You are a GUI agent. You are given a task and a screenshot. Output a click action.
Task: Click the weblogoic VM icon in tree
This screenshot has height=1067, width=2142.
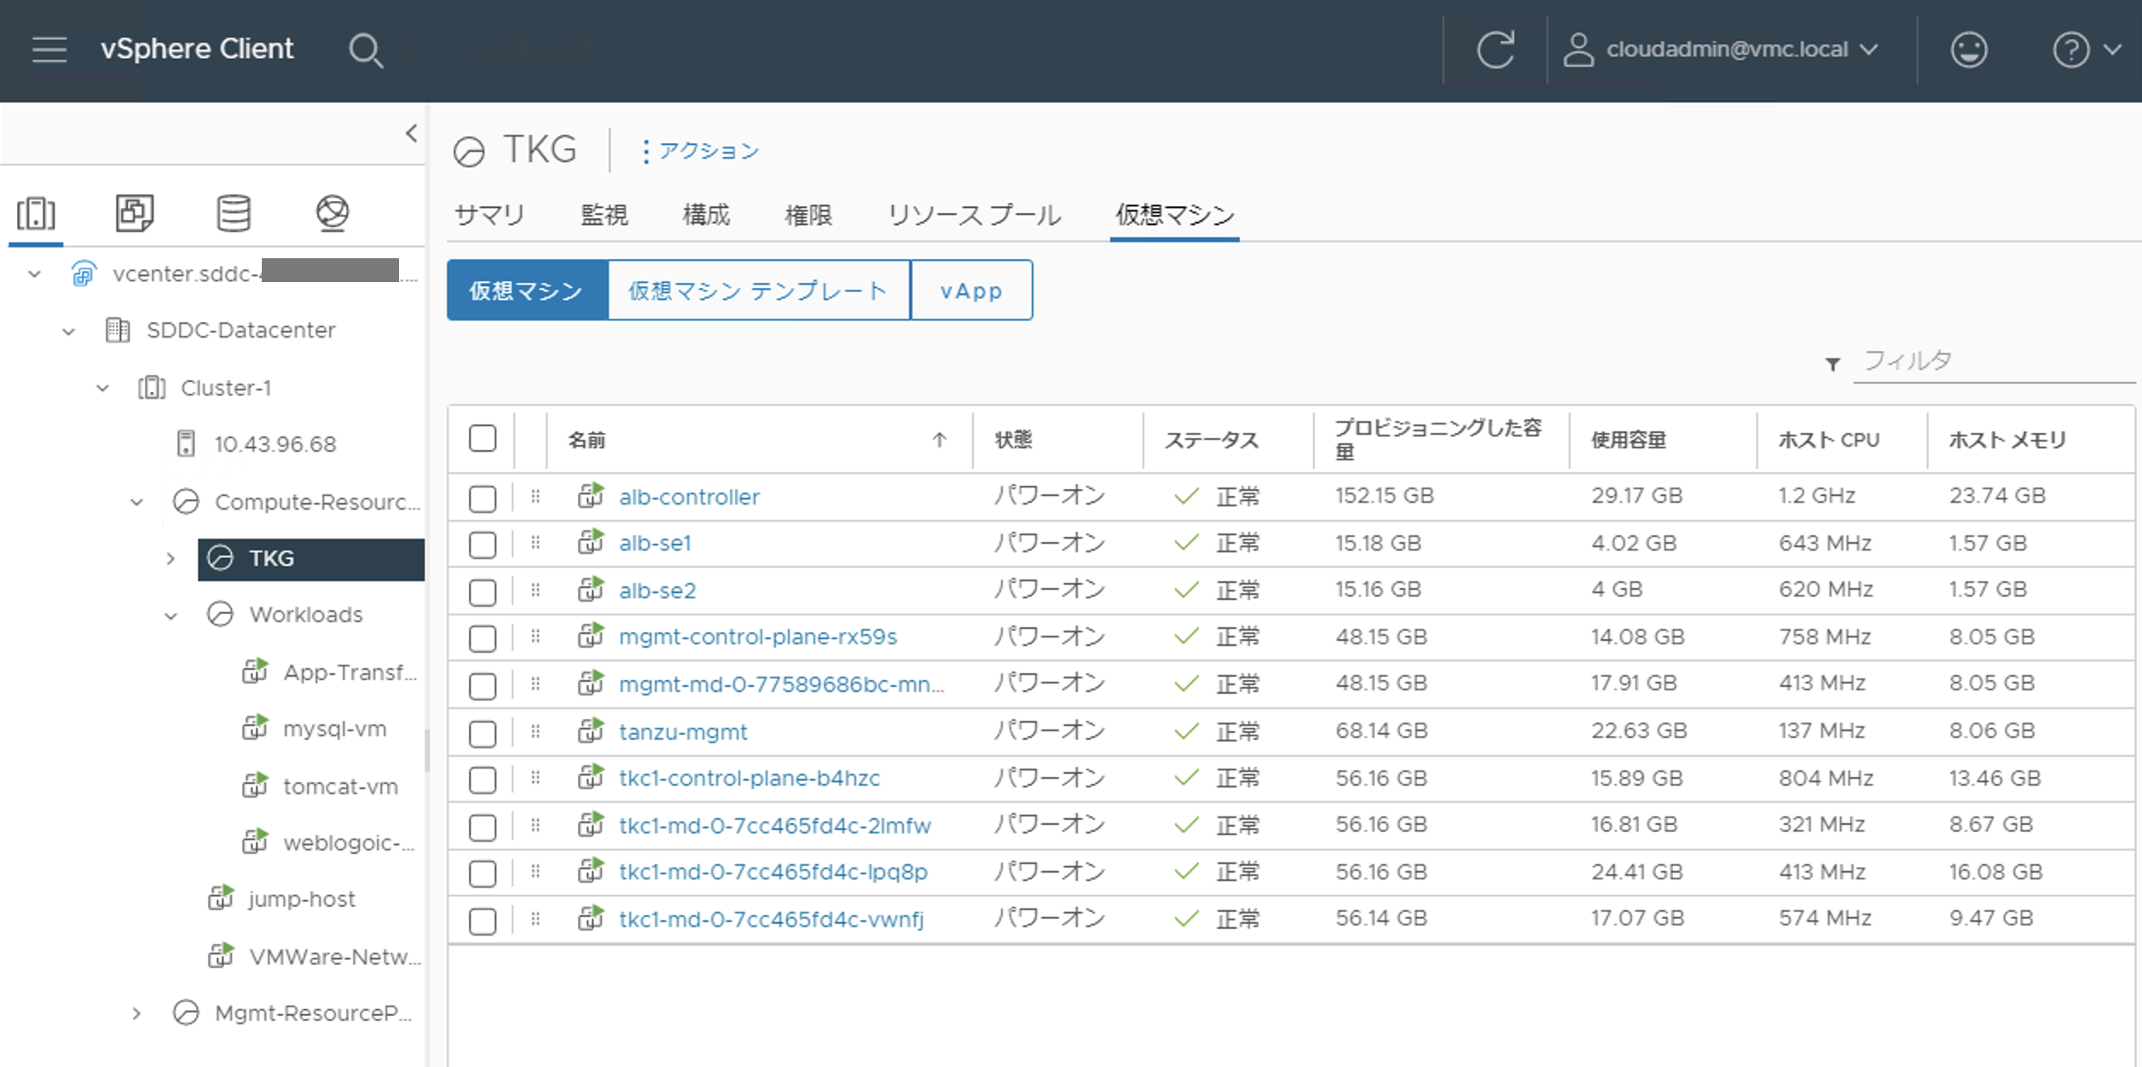pos(255,842)
